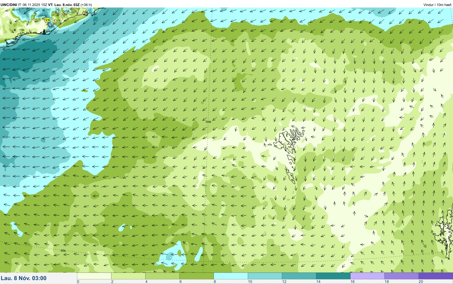This screenshot has width=453, height=284.
Task: Click the yellow 26 wind maximum marker
Action: (47, 20)
